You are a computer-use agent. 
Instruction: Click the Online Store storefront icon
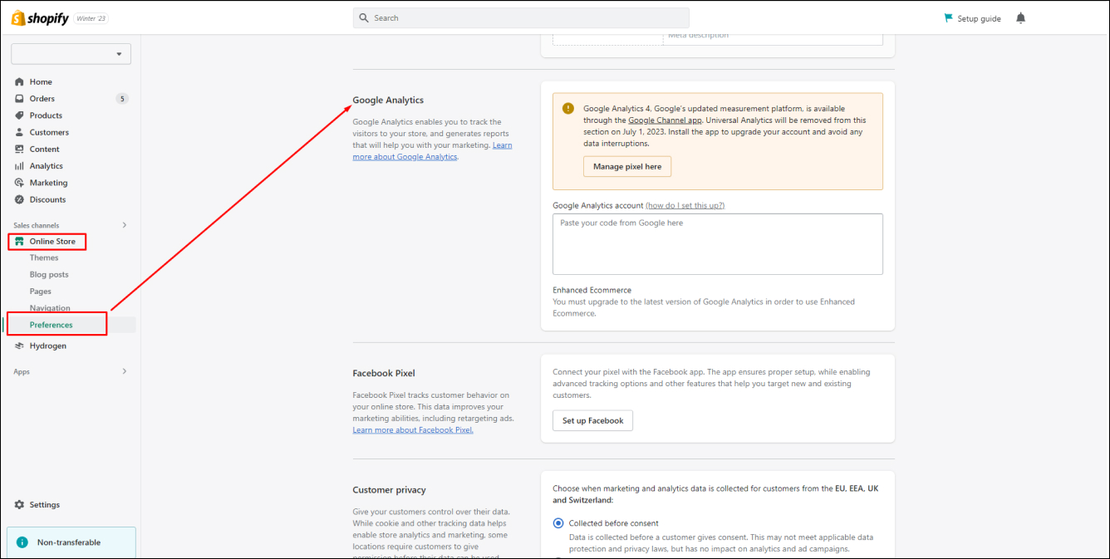point(19,242)
